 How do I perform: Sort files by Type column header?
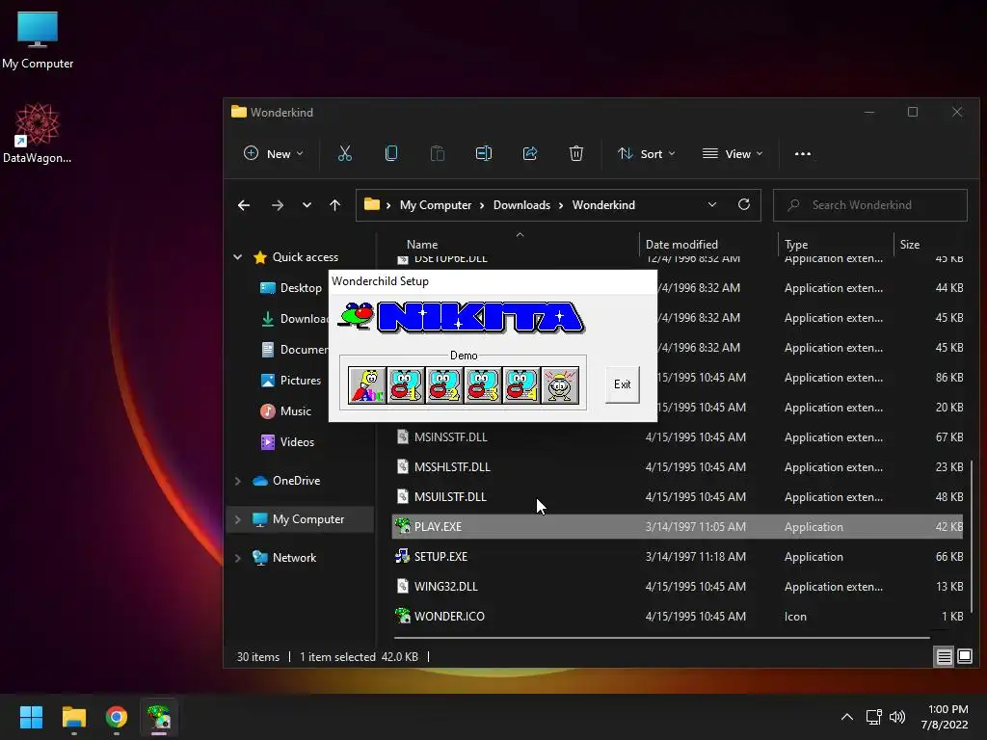[795, 244]
